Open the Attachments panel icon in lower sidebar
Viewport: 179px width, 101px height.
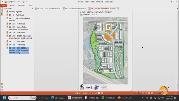(x=2, y=87)
